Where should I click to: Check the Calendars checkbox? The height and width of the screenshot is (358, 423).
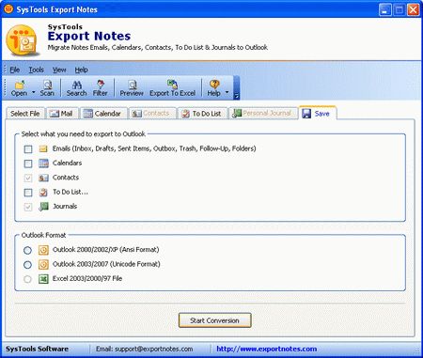(28, 163)
